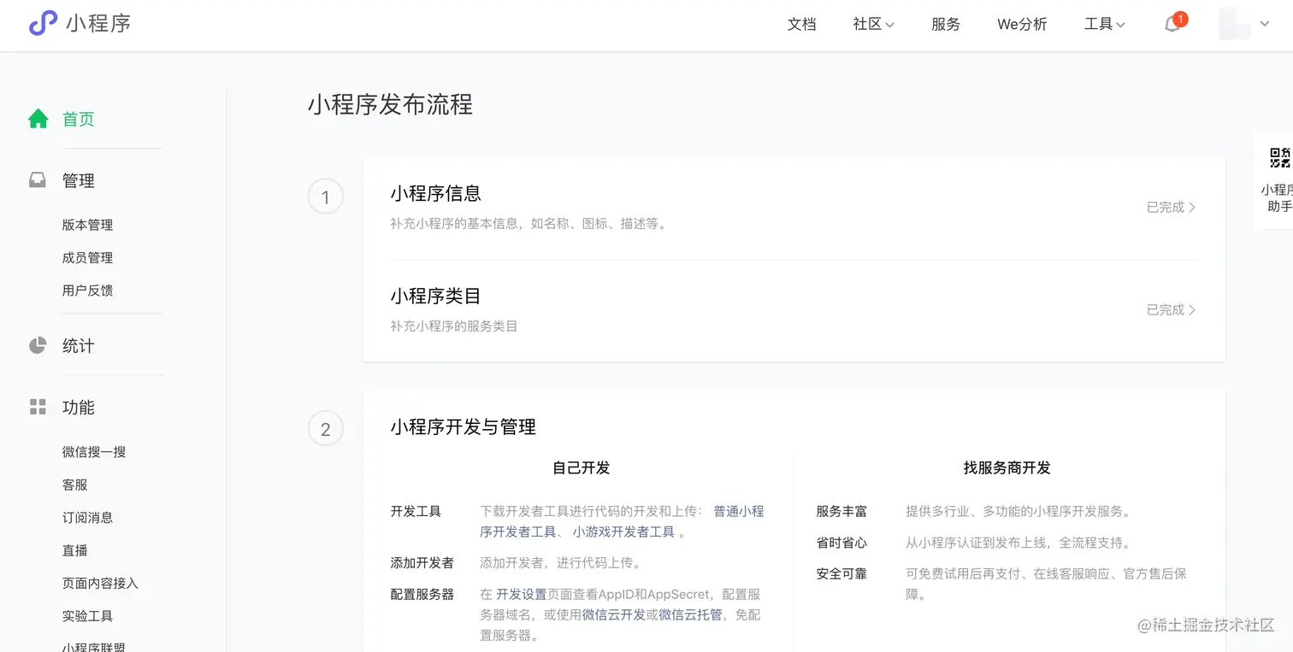Click the 普通小程序开发者工具 link

pos(739,511)
